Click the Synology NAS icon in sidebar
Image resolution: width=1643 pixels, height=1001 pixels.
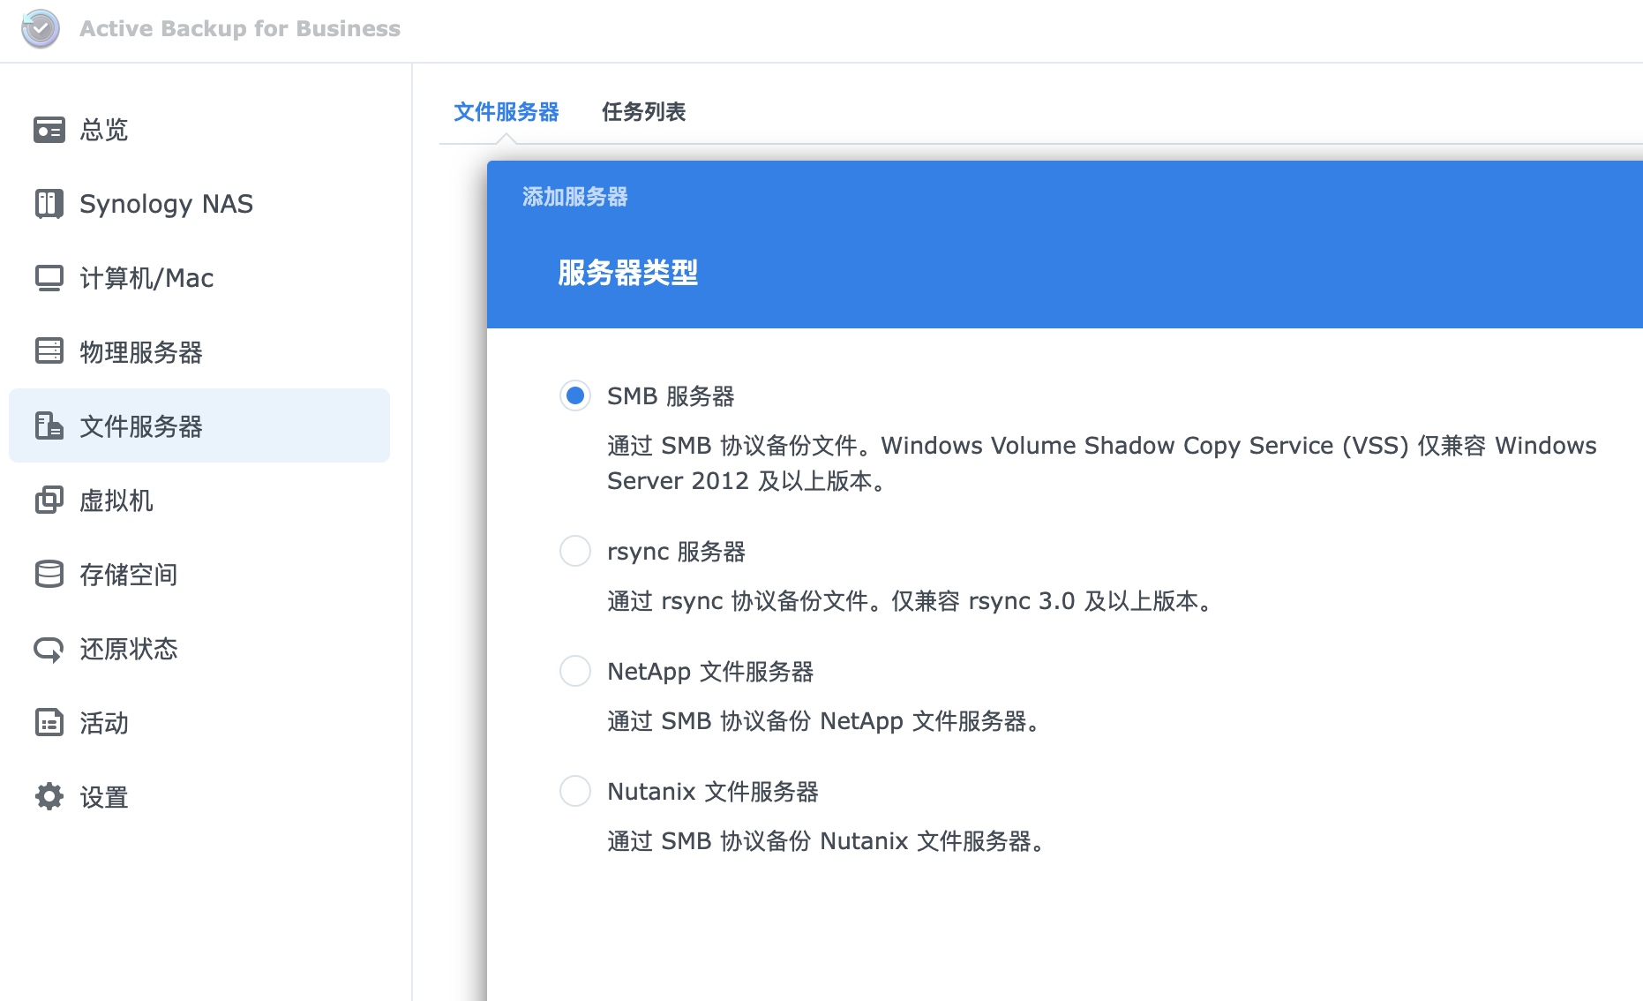49,204
